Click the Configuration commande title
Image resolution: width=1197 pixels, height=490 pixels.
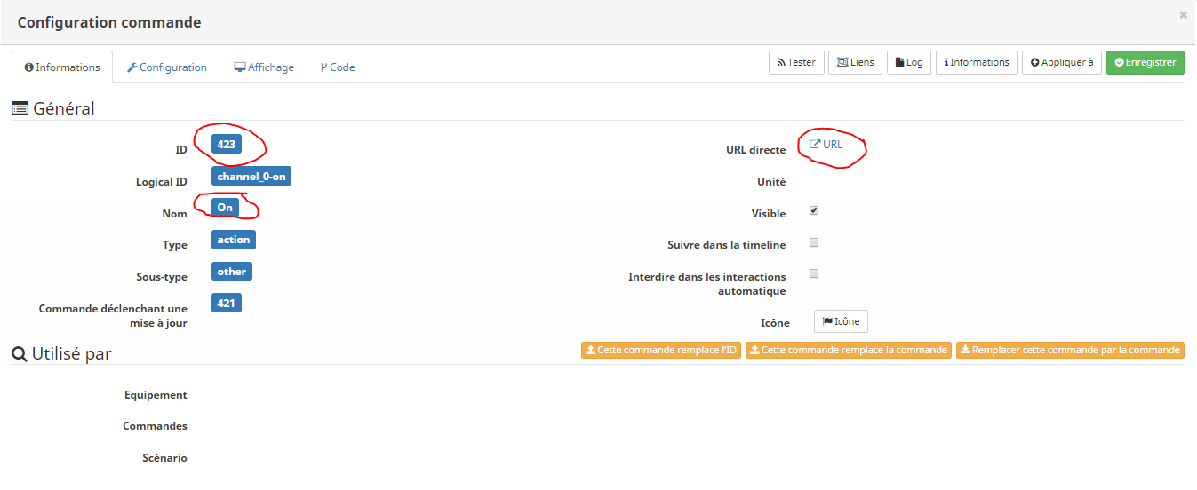109,22
